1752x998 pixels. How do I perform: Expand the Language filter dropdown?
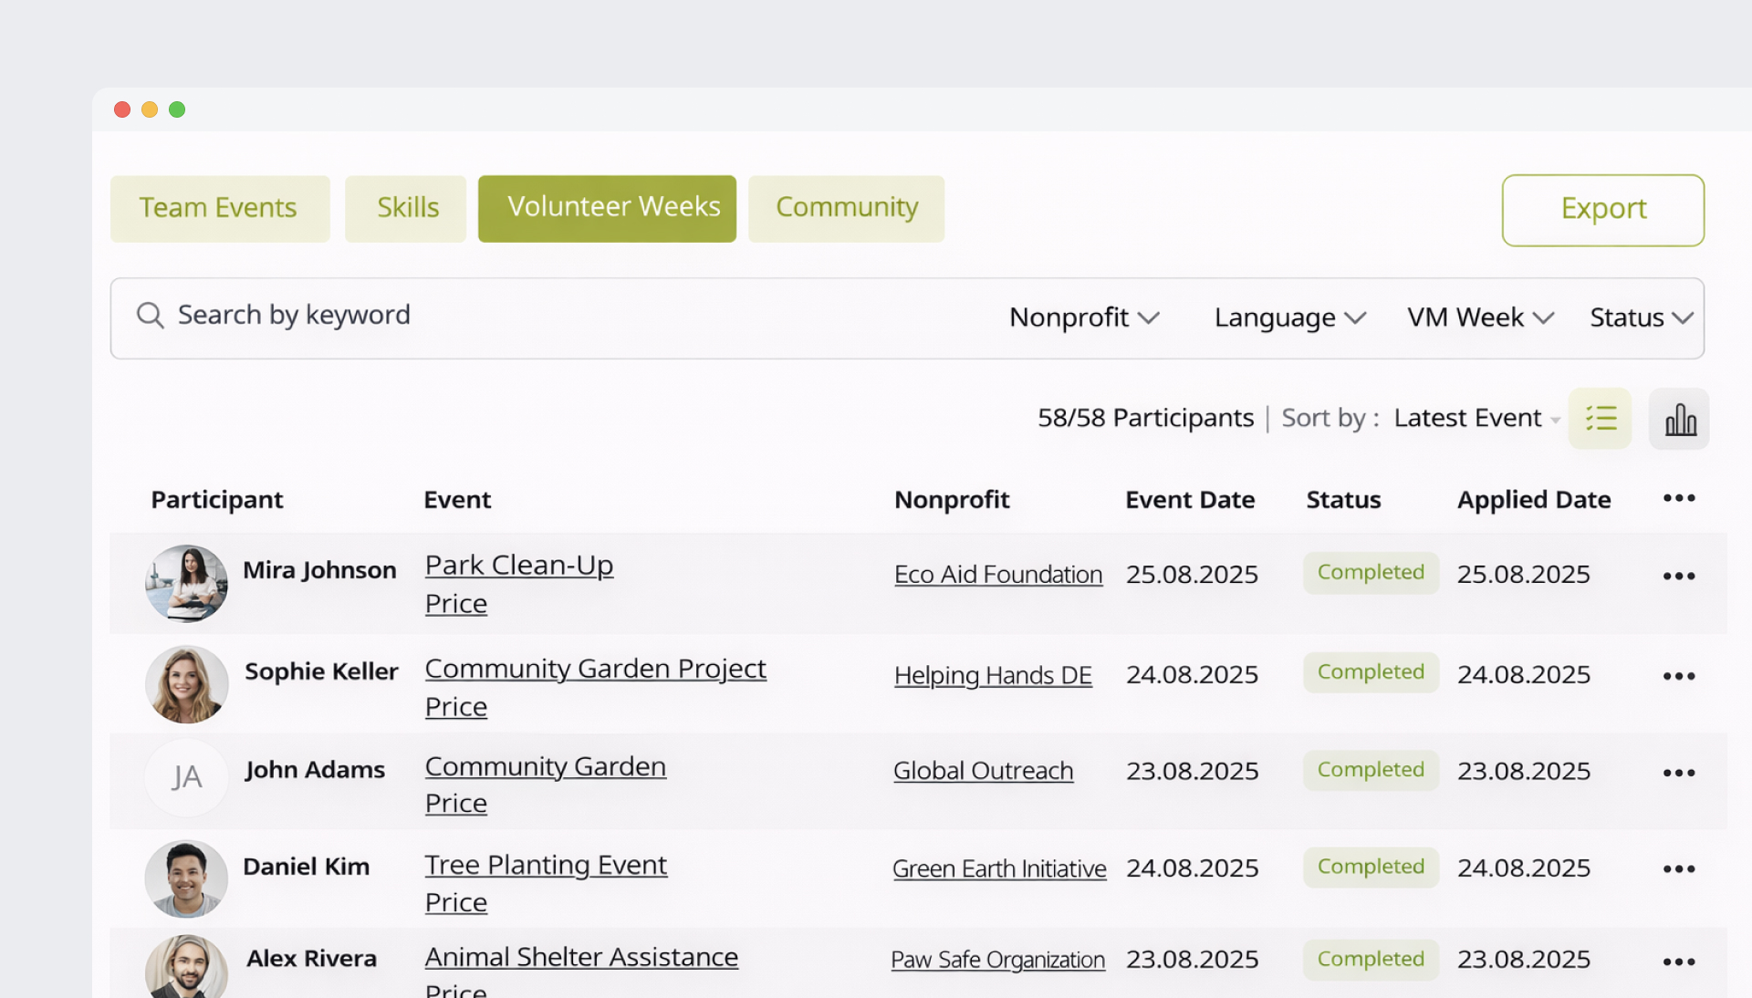[1289, 317]
